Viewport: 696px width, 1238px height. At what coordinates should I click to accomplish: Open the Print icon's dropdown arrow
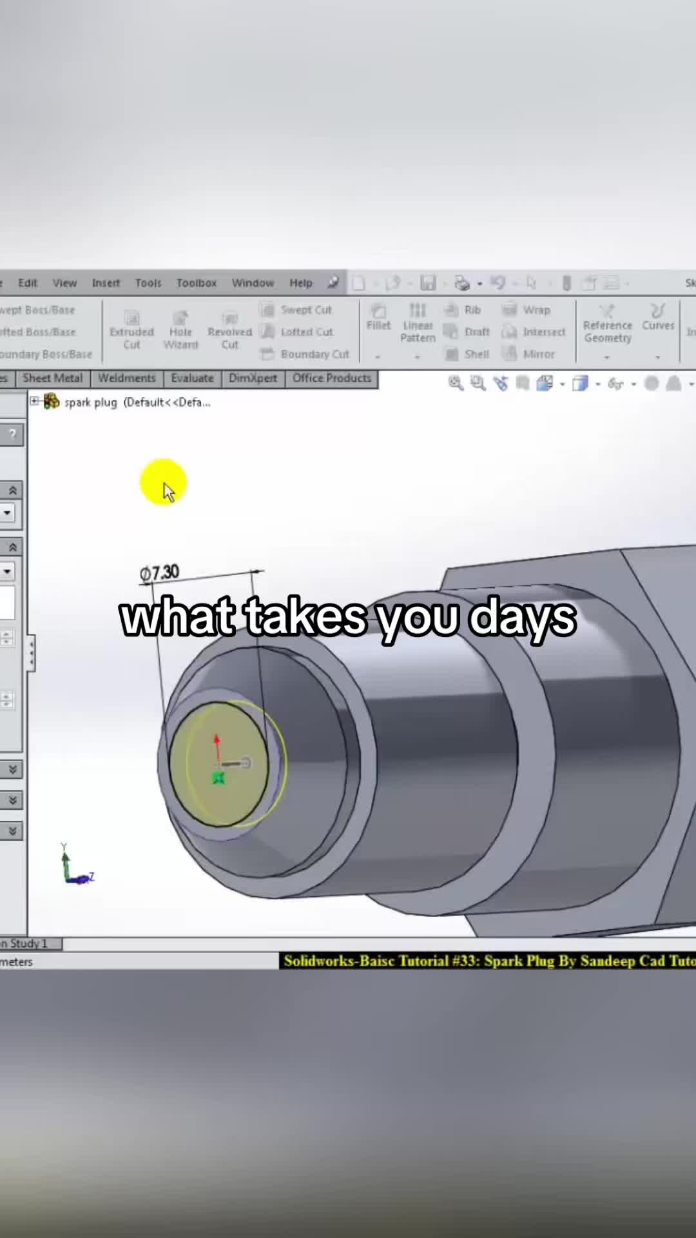pyautogui.click(x=479, y=284)
